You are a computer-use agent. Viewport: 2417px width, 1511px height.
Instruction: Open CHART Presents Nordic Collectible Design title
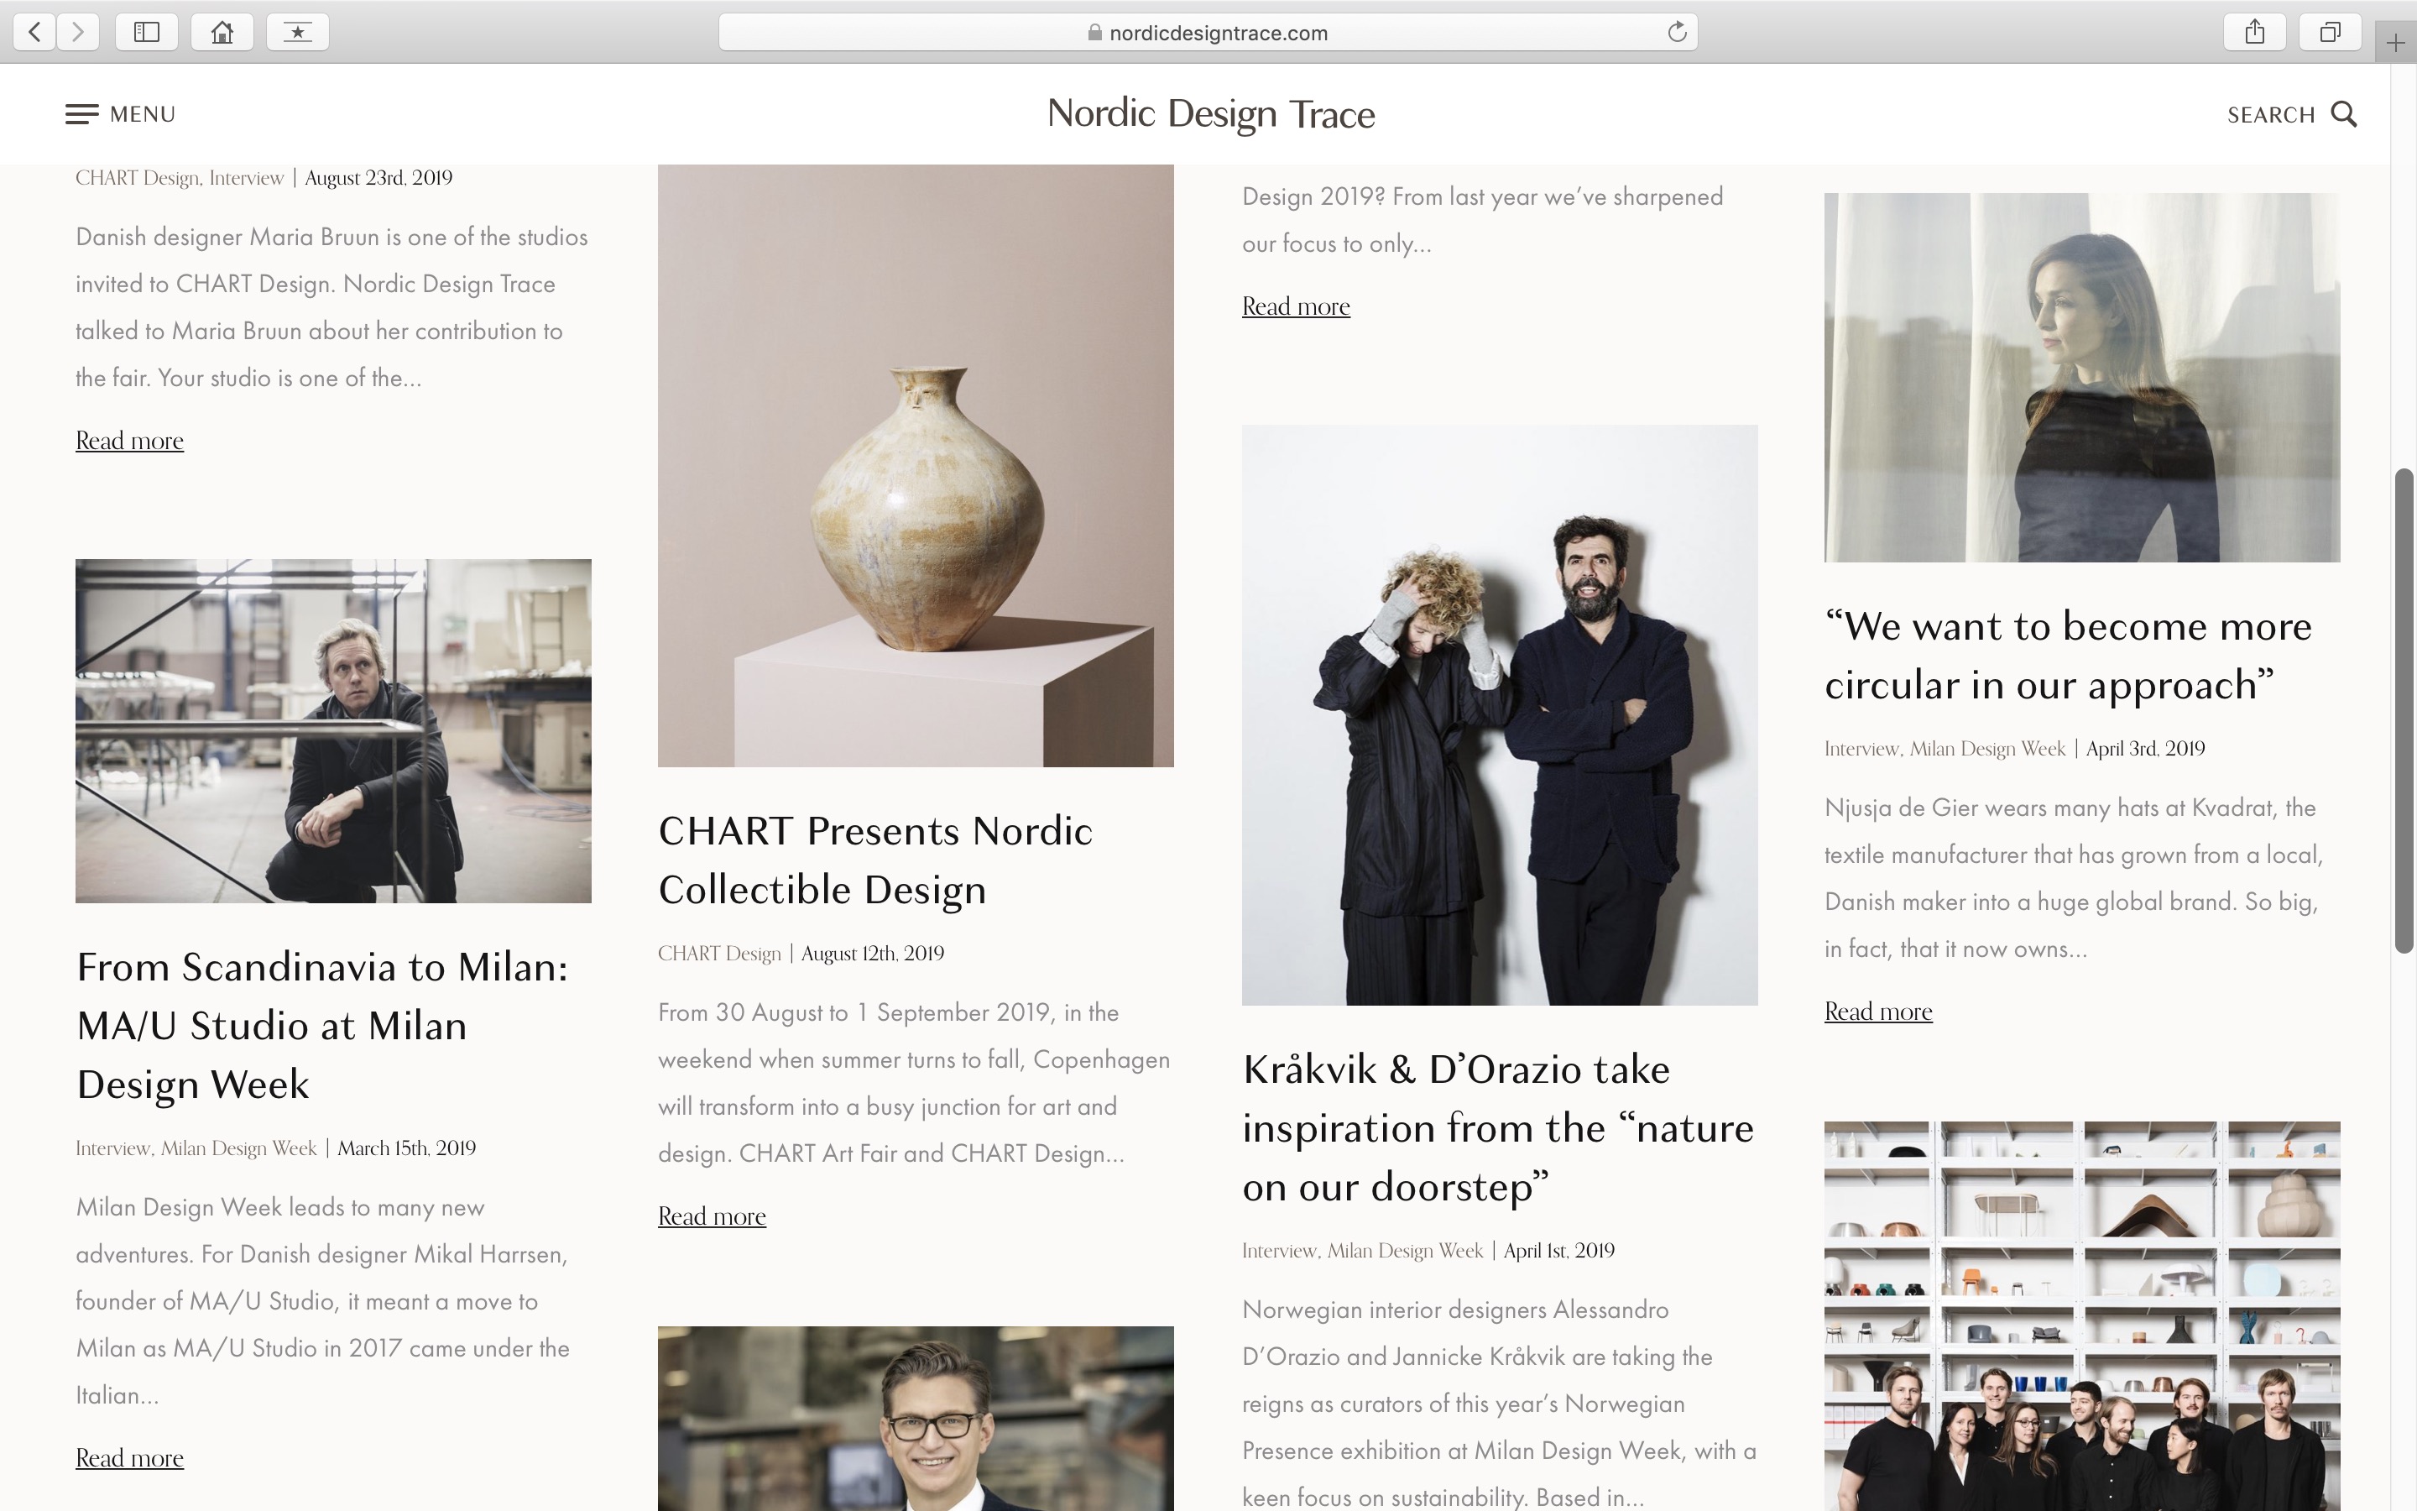(x=875, y=860)
